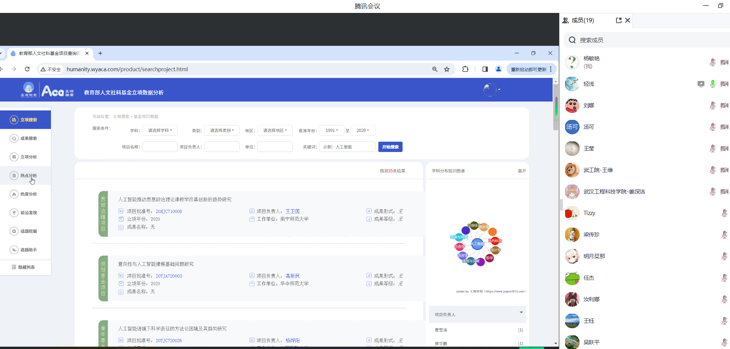Click the bookmark star icon in address bar
Image resolution: width=730 pixels, height=349 pixels.
tap(447, 69)
